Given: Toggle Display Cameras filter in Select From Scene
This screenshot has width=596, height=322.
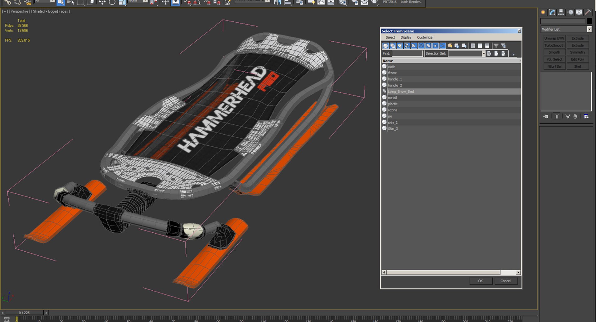Looking at the screenshot, I should point(407,46).
